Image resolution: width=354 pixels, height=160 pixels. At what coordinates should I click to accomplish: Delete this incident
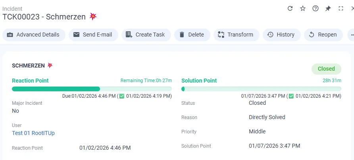[x=191, y=35]
